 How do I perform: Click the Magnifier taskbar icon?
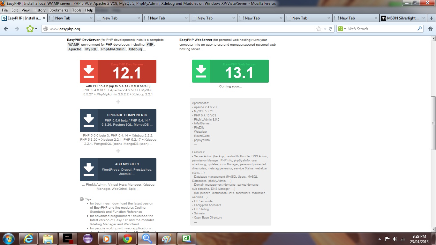147,239
